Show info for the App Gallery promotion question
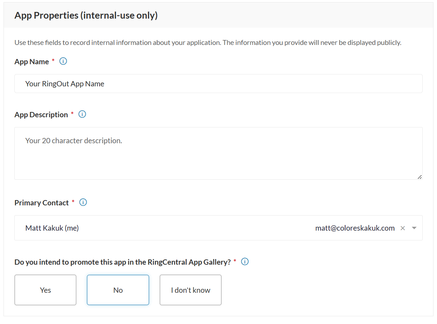The image size is (437, 324). click(245, 262)
